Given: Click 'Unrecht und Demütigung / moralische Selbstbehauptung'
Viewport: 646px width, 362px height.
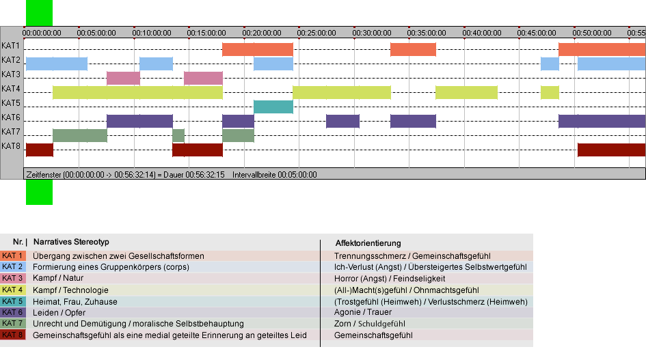Looking at the screenshot, I should 138,324.
